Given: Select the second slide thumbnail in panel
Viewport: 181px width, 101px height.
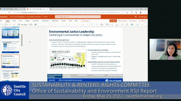Looking at the screenshot, I should 10,47.
